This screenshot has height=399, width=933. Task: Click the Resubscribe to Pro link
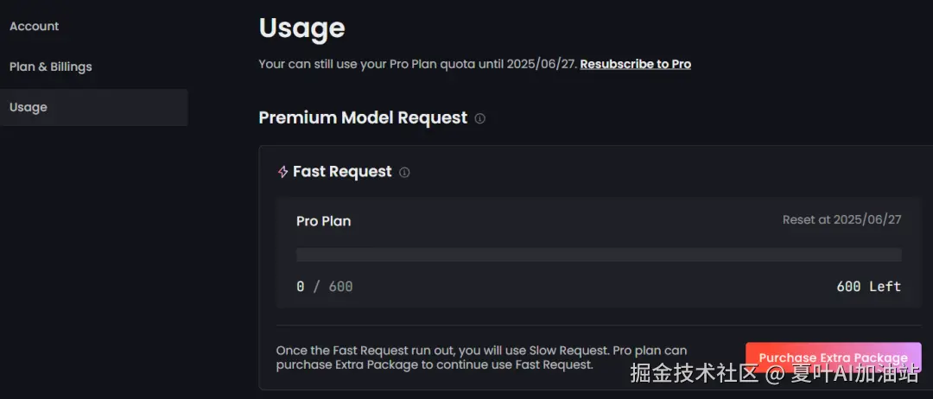point(635,64)
